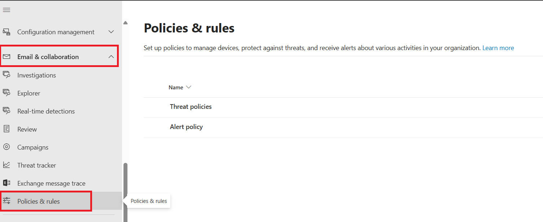Open Exchange message trace
The image size is (543, 222).
(51, 183)
